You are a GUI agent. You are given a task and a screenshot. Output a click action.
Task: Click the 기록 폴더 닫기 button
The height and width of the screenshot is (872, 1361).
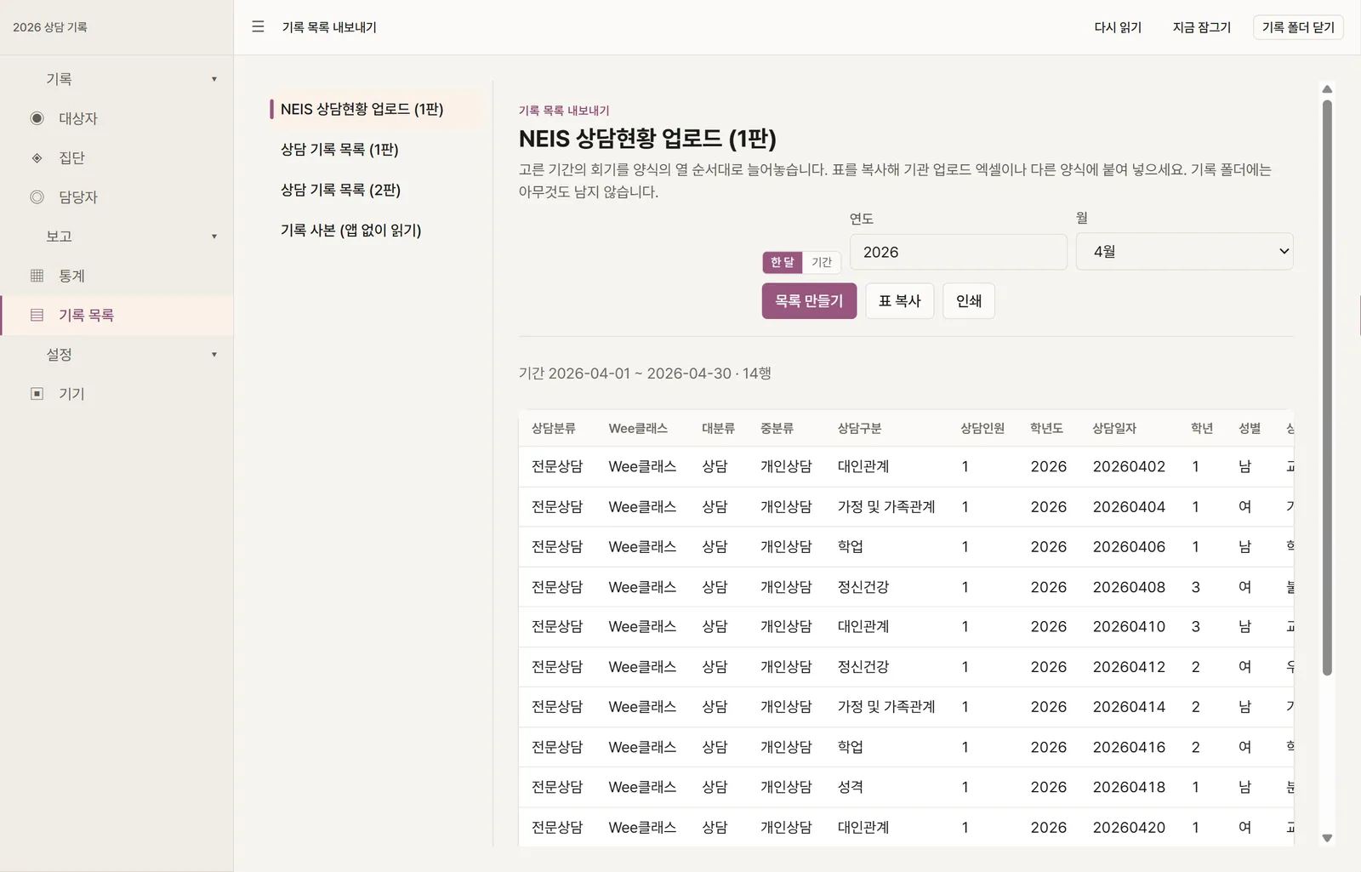(1298, 27)
